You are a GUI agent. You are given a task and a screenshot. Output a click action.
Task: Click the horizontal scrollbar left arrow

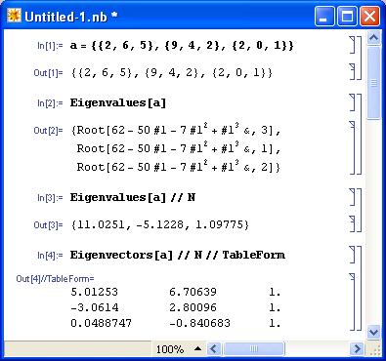pyautogui.click(x=214, y=349)
